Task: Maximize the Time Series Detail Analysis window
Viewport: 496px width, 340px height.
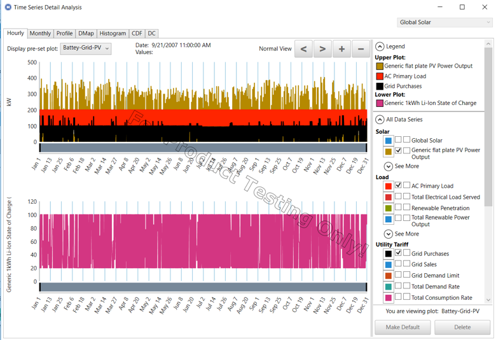Action: point(462,7)
